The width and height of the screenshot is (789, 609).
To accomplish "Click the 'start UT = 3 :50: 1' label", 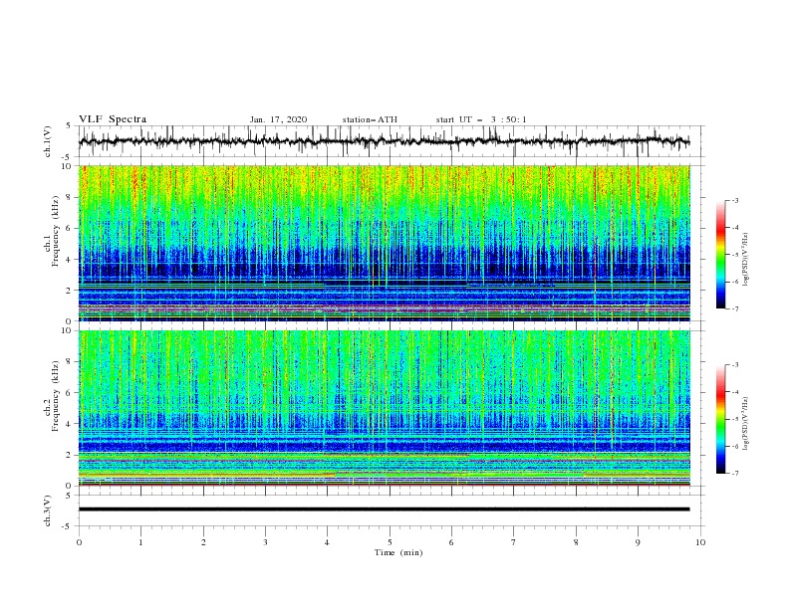I will coord(481,119).
